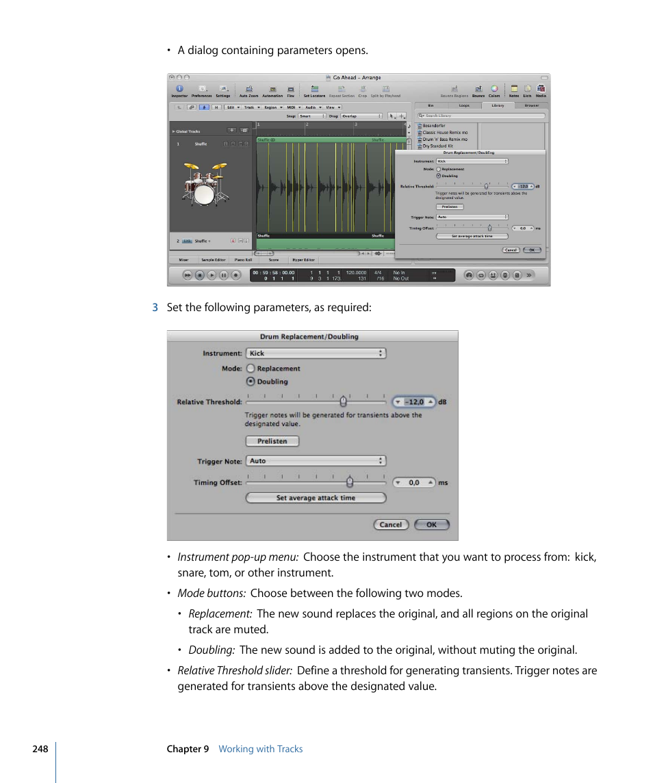653x783 pixels.
Task: Open the Trigger Note Auto pop-up in the Arrange window
Action: [x=472, y=217]
